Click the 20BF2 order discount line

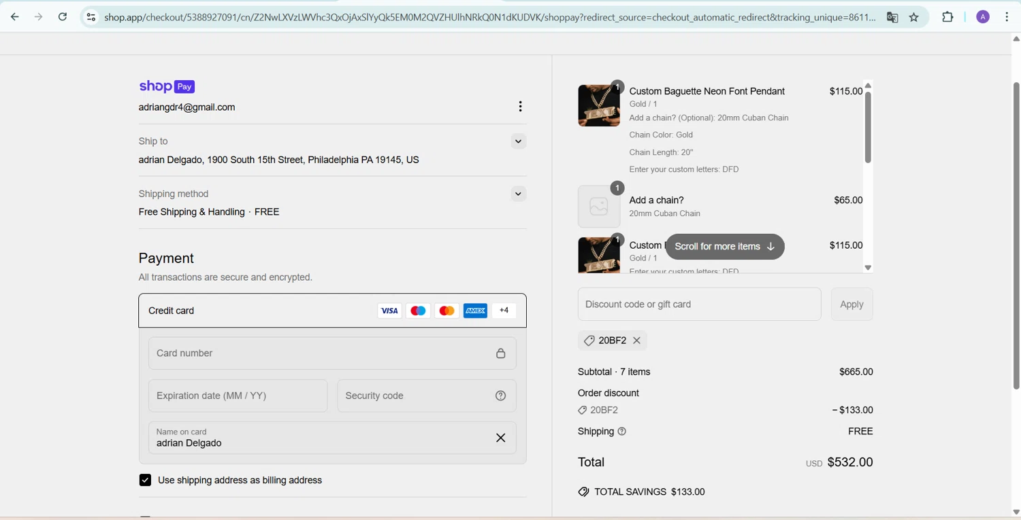[598, 410]
